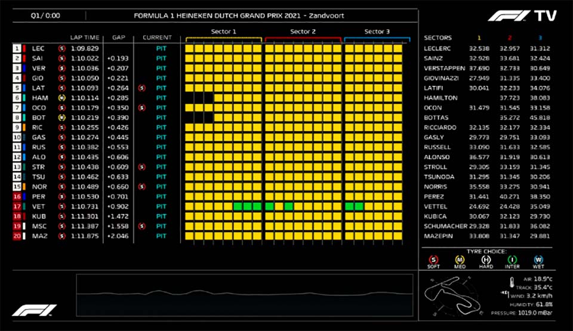
Task: Click the F1 logo at bottom left
Action: click(35, 310)
